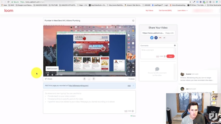Image resolution: width=221 pixels, height=124 pixels.
Task: Open the AMAZON AFFILIATE bookmarks folder
Action: tap(68, 5)
